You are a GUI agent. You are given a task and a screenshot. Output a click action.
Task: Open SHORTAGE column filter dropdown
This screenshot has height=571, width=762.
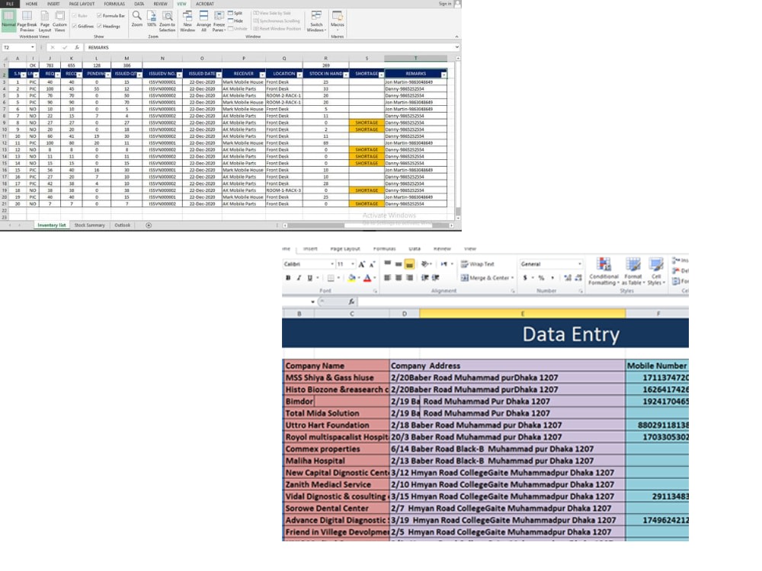pyautogui.click(x=381, y=75)
